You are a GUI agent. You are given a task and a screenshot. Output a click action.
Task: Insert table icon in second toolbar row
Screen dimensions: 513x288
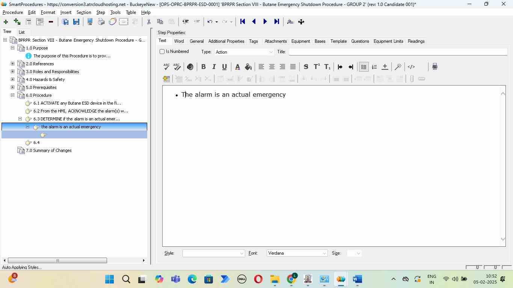coord(166,79)
